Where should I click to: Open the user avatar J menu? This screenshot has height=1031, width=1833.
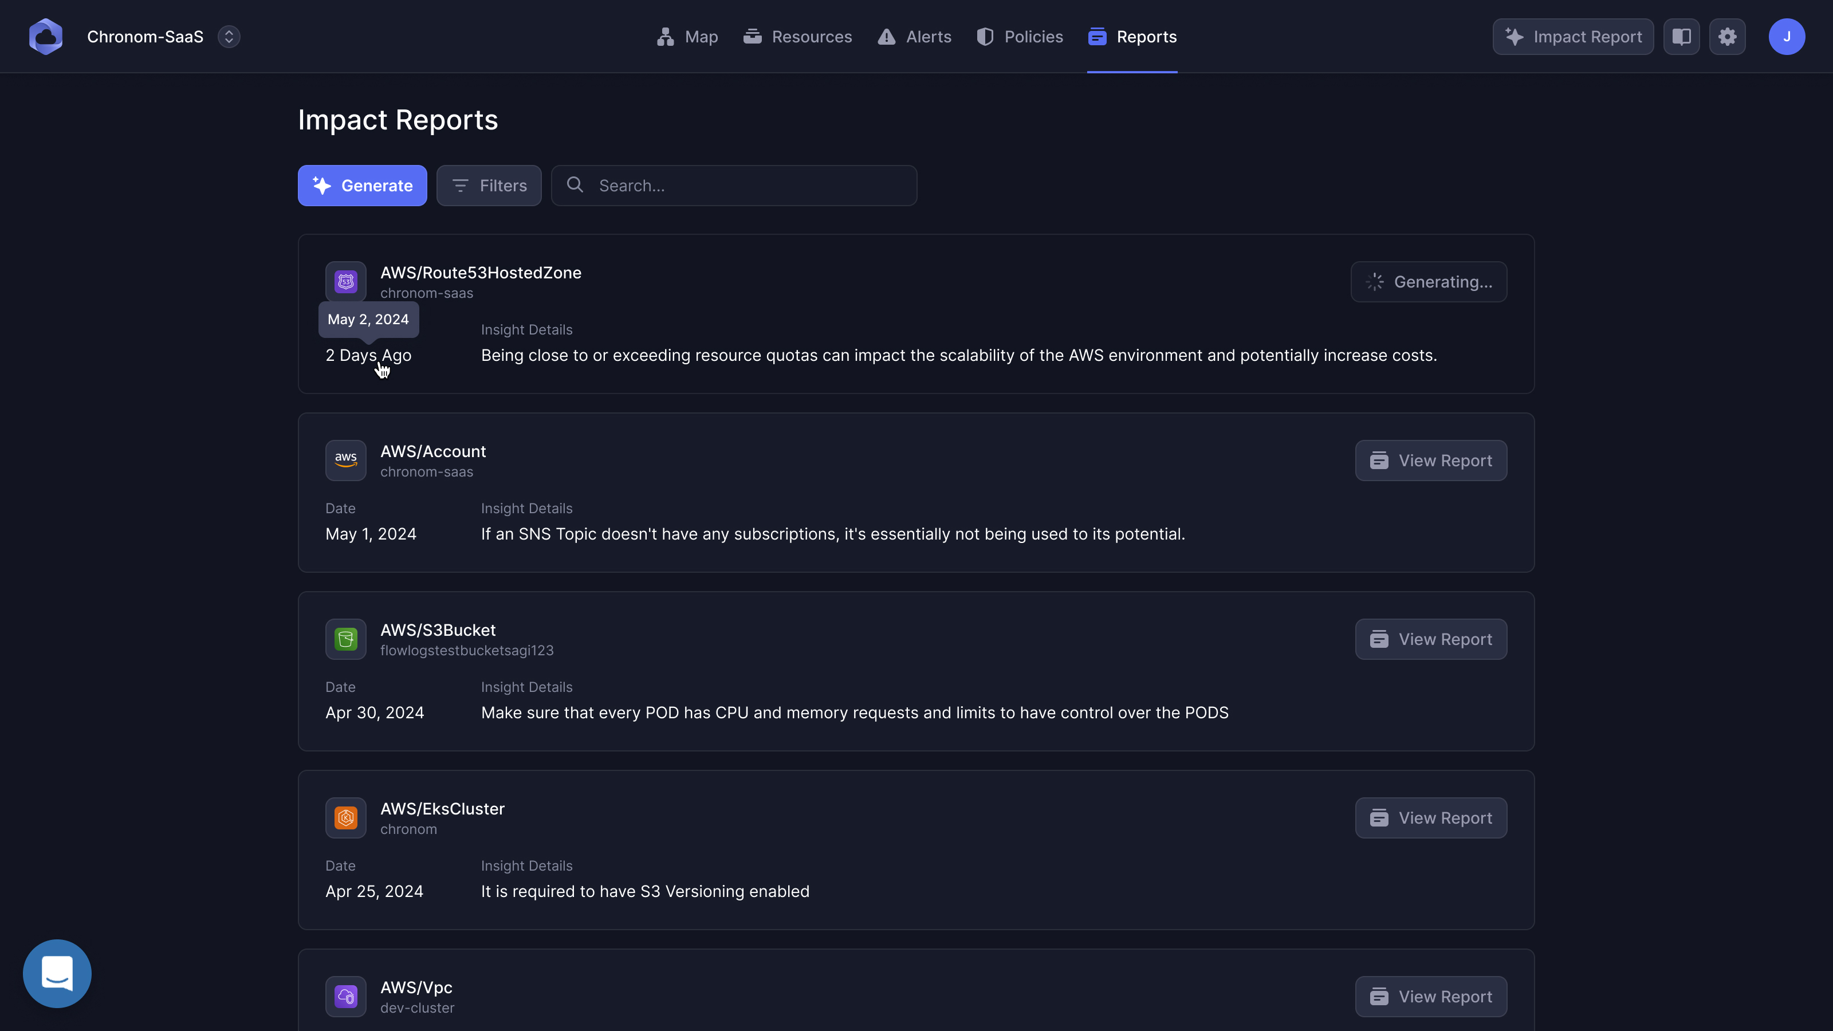click(1787, 36)
